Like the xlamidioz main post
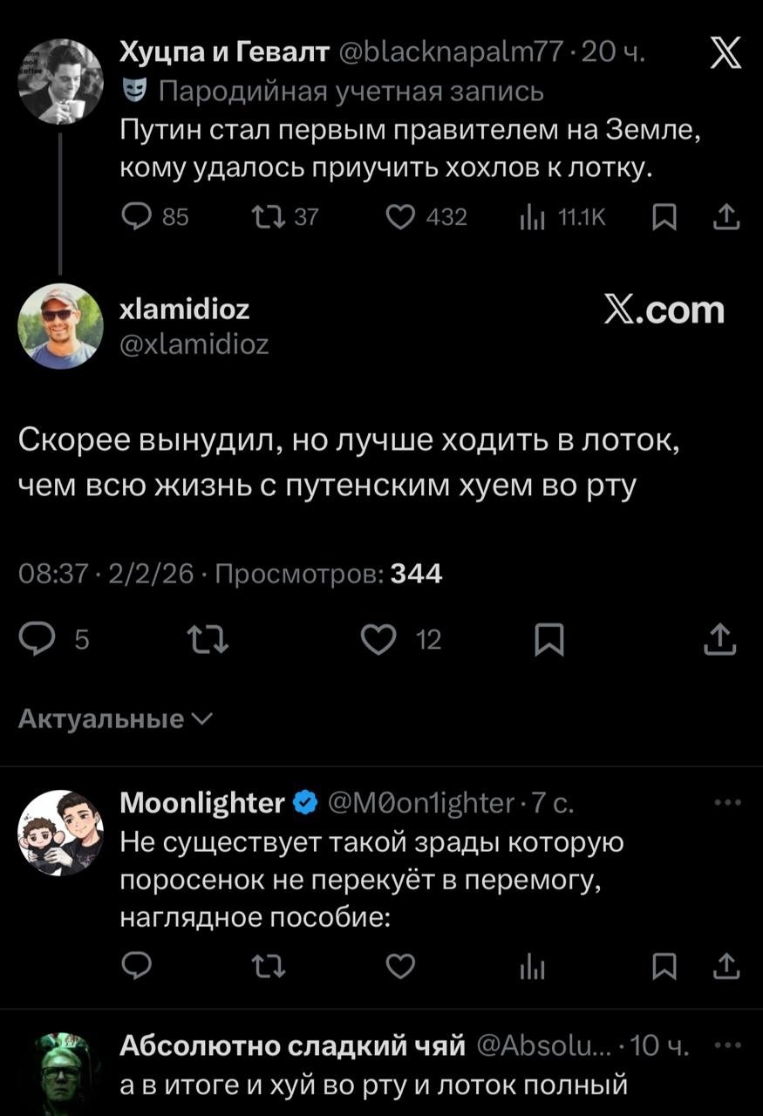 click(378, 641)
